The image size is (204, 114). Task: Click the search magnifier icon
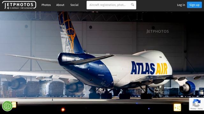[133, 5]
